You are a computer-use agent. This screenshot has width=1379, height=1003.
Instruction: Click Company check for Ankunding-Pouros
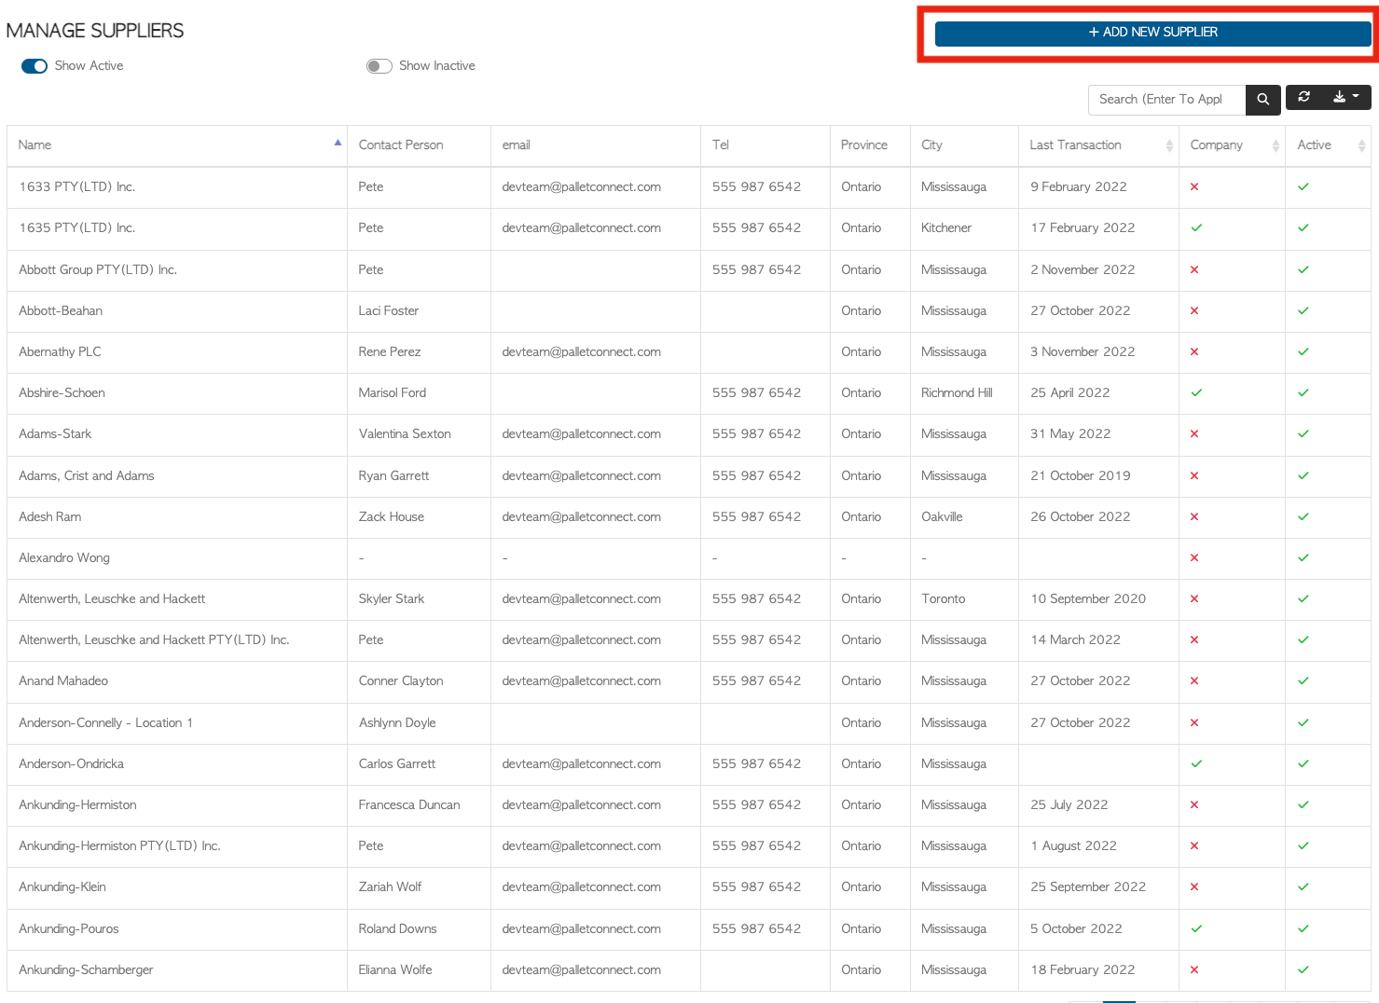pyautogui.click(x=1196, y=929)
